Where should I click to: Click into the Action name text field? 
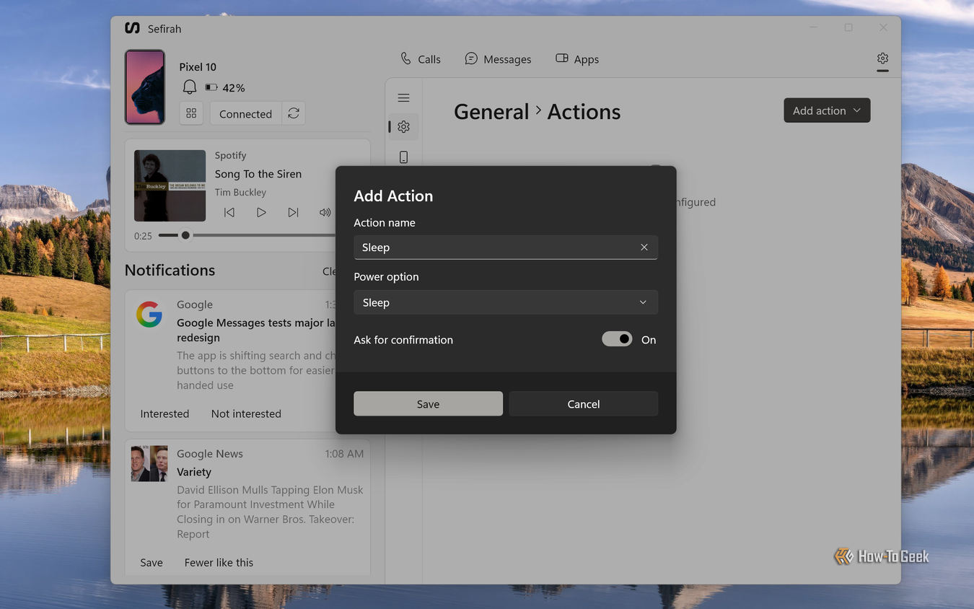coord(506,247)
